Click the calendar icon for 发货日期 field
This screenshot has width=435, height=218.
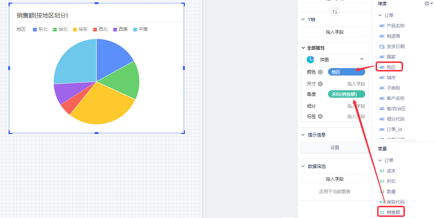[382, 47]
